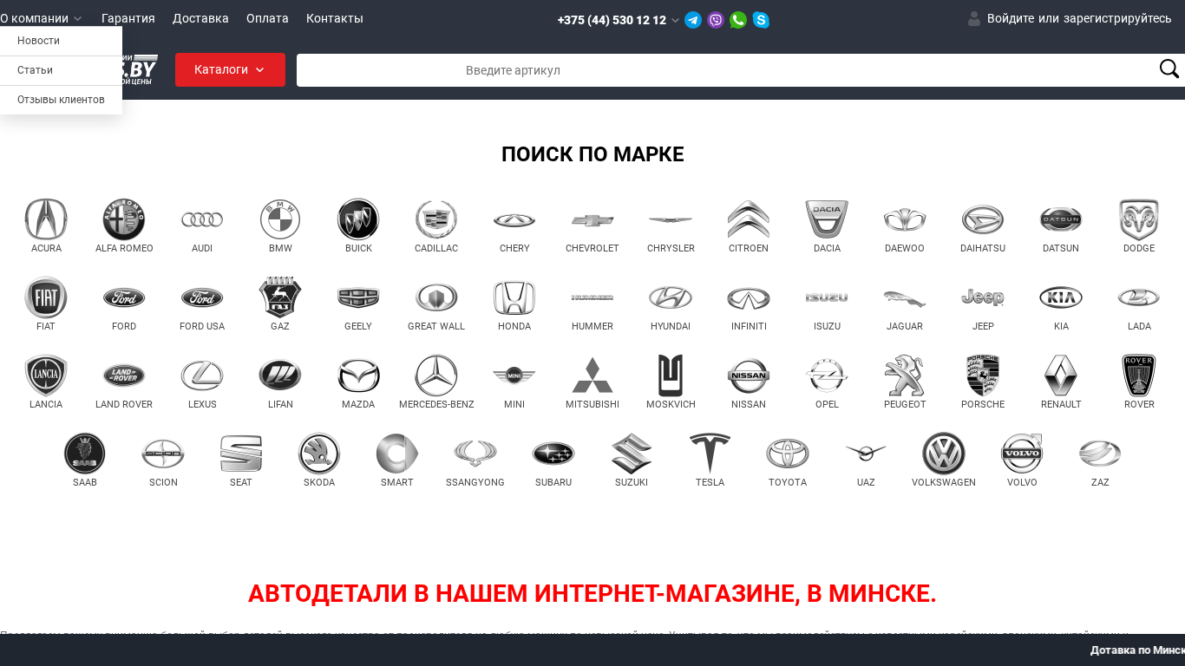Open the LAND ROVER brand link
Screen dimensions: 1185x666
(124, 404)
